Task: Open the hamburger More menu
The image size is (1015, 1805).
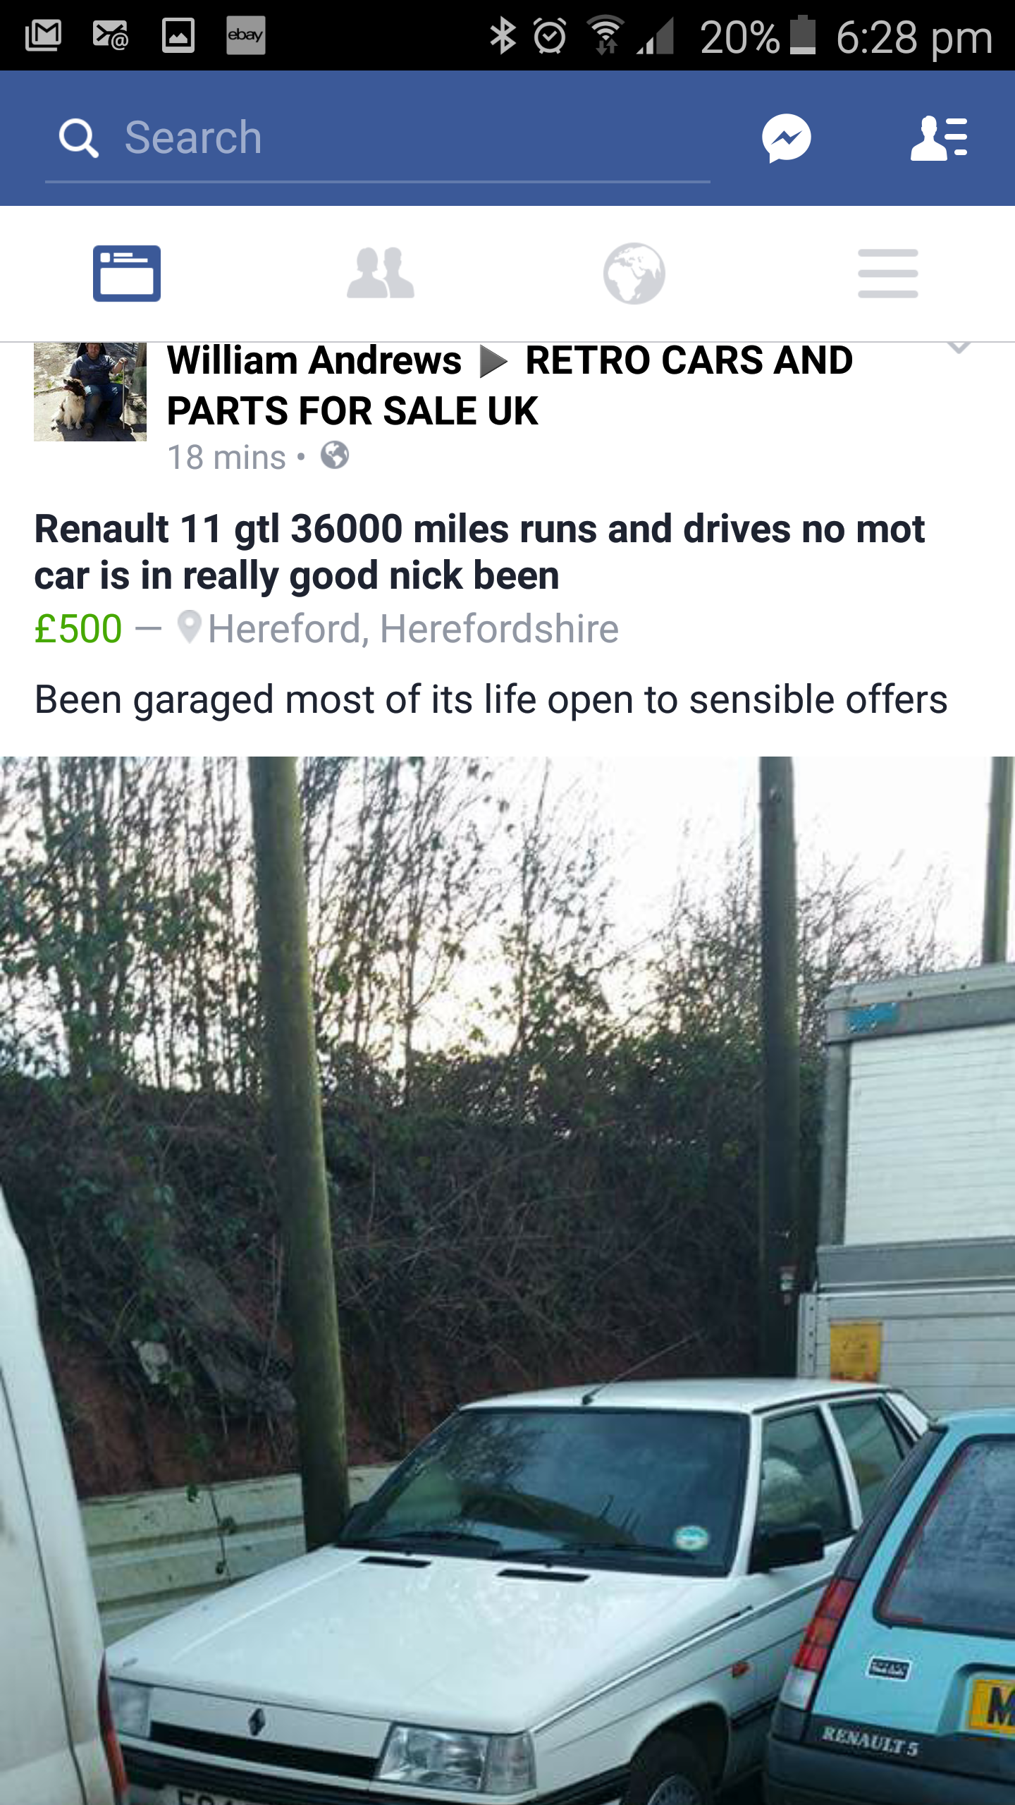Action: [888, 274]
